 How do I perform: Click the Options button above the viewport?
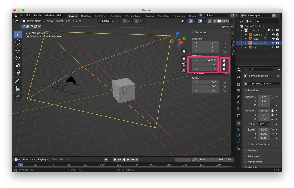point(226,26)
